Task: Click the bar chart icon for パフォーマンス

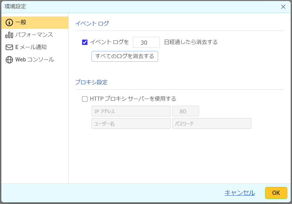Action: coord(9,35)
